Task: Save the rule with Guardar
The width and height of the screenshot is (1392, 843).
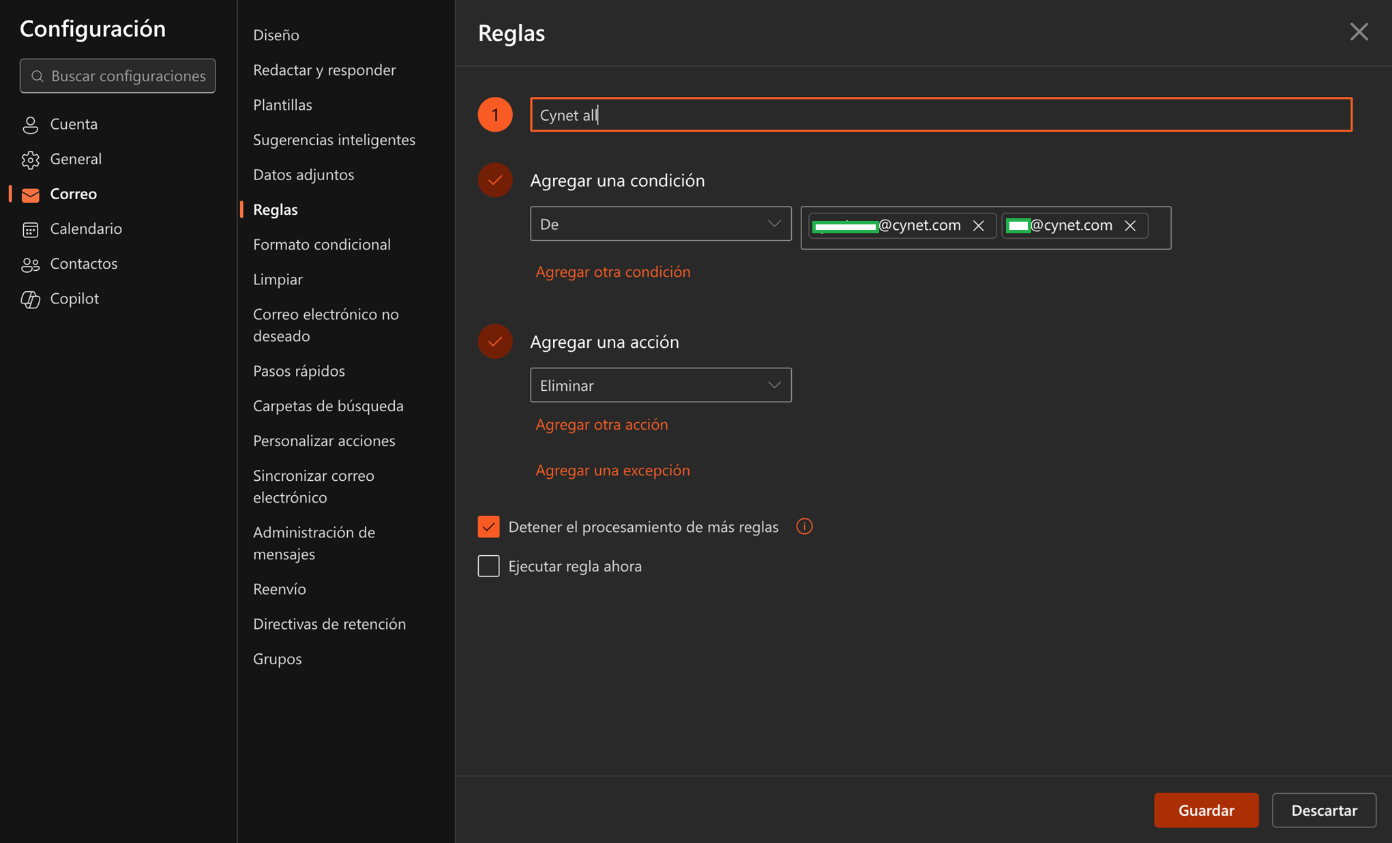Action: pyautogui.click(x=1206, y=810)
